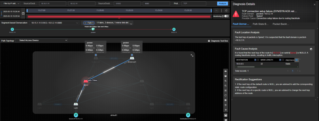
Task: Expand the Filter by IP address dropdown
Action: [12, 4]
